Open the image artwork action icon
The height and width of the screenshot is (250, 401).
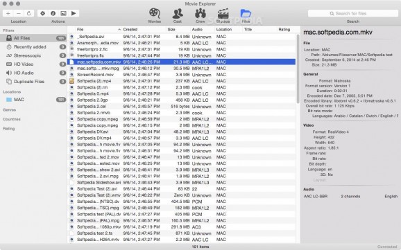pos(63,13)
